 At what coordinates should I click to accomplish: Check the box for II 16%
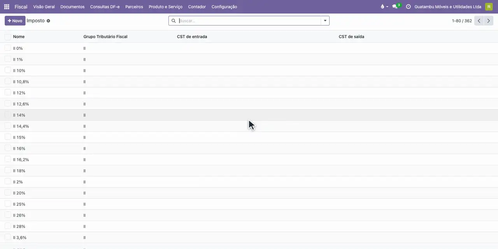tap(8, 148)
